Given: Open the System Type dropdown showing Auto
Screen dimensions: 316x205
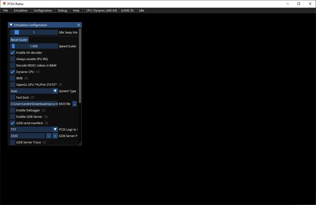Looking at the screenshot, I should click(x=34, y=91).
